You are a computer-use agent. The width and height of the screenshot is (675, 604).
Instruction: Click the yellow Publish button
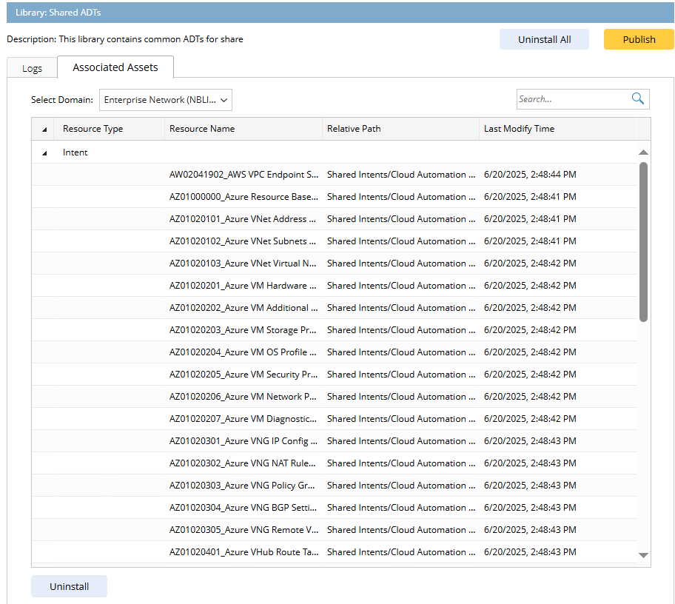[x=638, y=40]
